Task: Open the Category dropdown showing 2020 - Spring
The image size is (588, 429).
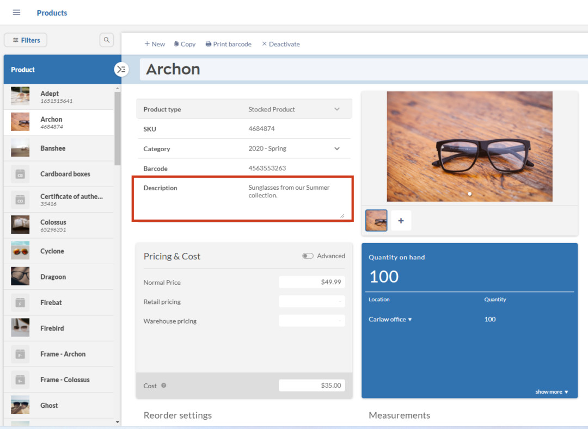Action: coord(336,148)
